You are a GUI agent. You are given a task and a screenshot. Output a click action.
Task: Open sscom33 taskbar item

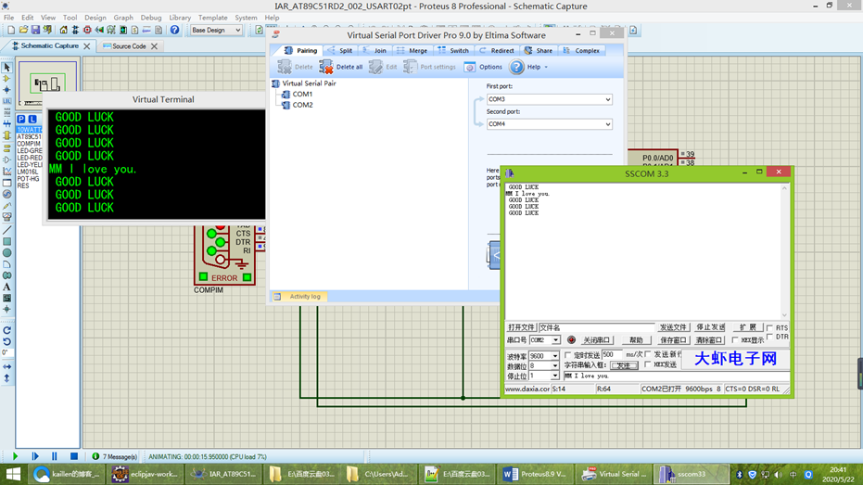coord(691,474)
